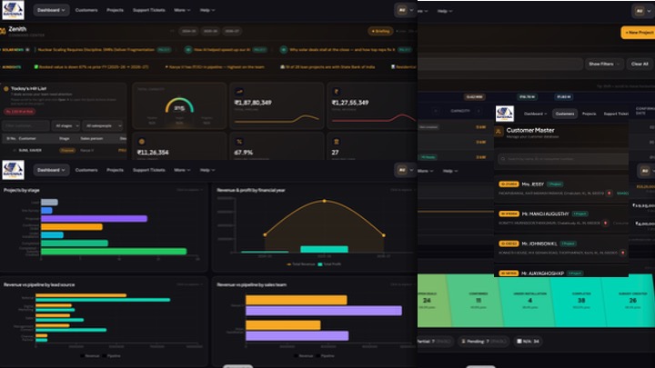The width and height of the screenshot is (655, 368).
Task: Toggle the N/A 34 status chip
Action: point(528,342)
